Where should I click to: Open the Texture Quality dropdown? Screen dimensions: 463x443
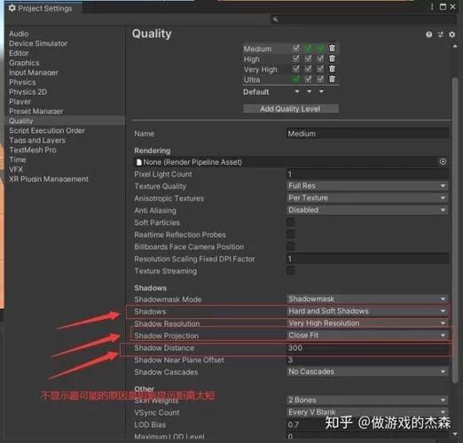[367, 186]
